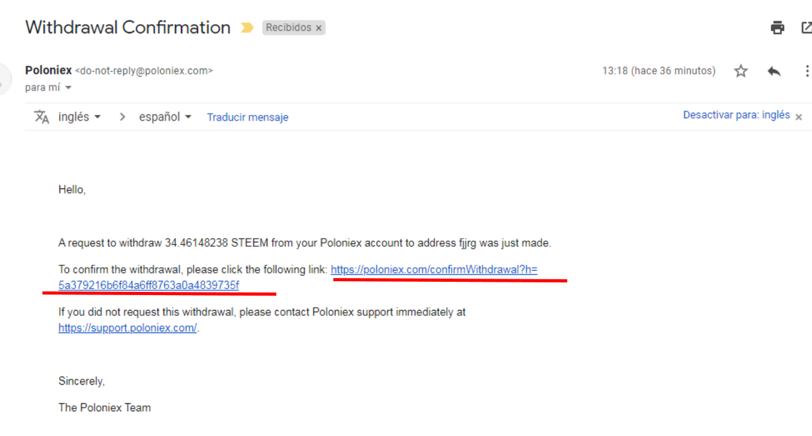
Task: Click the yellow importance marker
Action: [247, 28]
